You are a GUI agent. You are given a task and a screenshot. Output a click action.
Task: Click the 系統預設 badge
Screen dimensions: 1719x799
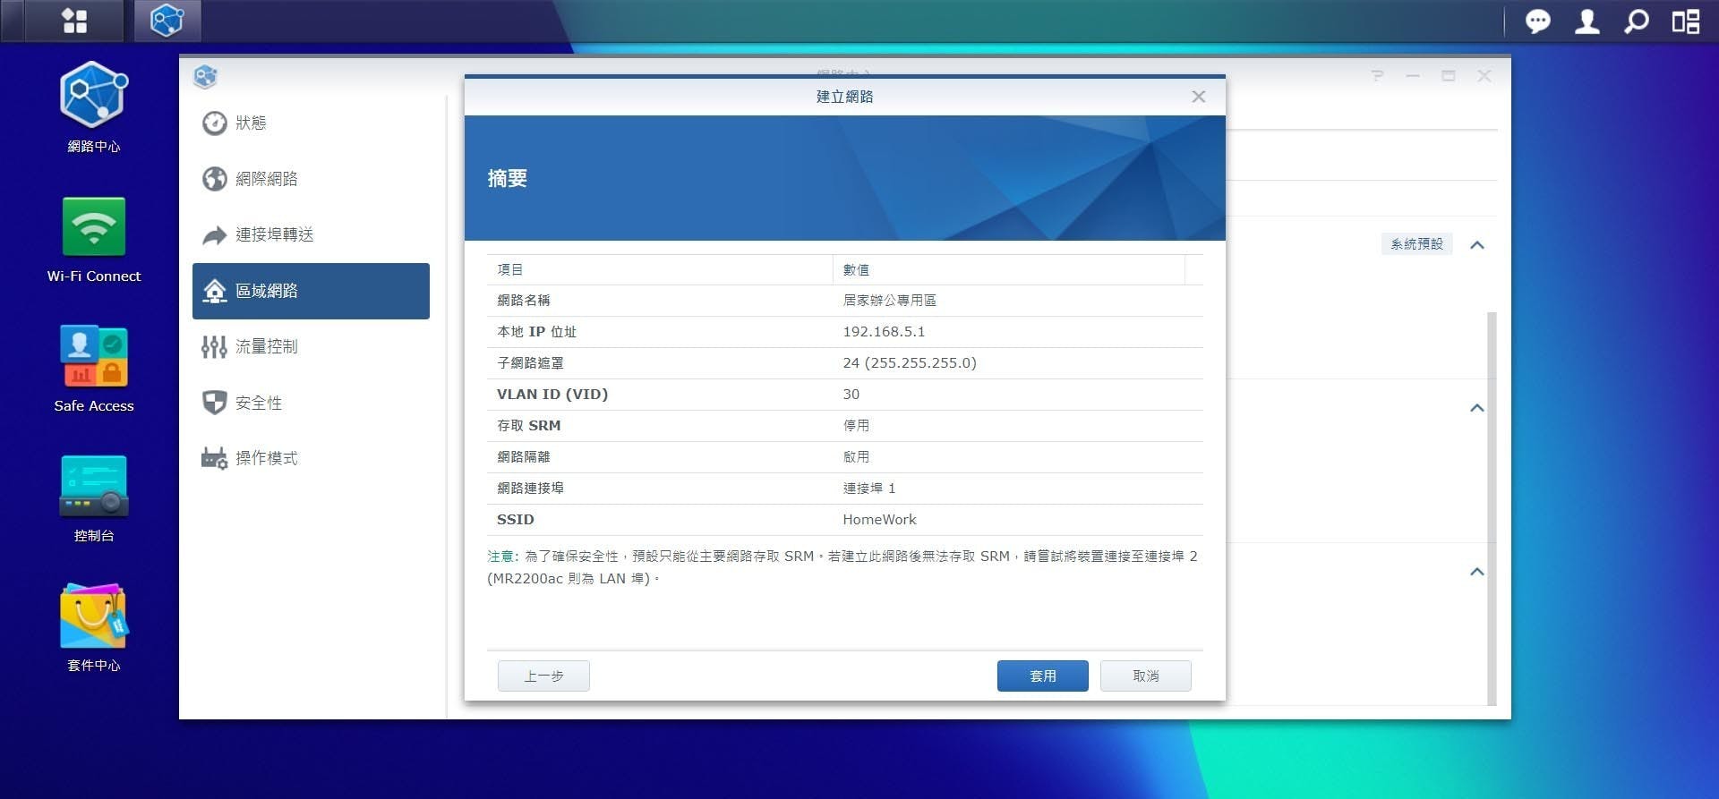coord(1416,244)
